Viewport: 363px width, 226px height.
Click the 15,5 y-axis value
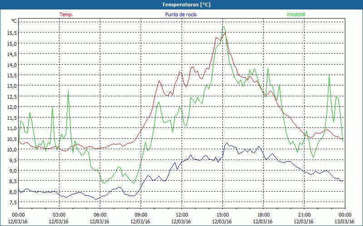[12, 33]
